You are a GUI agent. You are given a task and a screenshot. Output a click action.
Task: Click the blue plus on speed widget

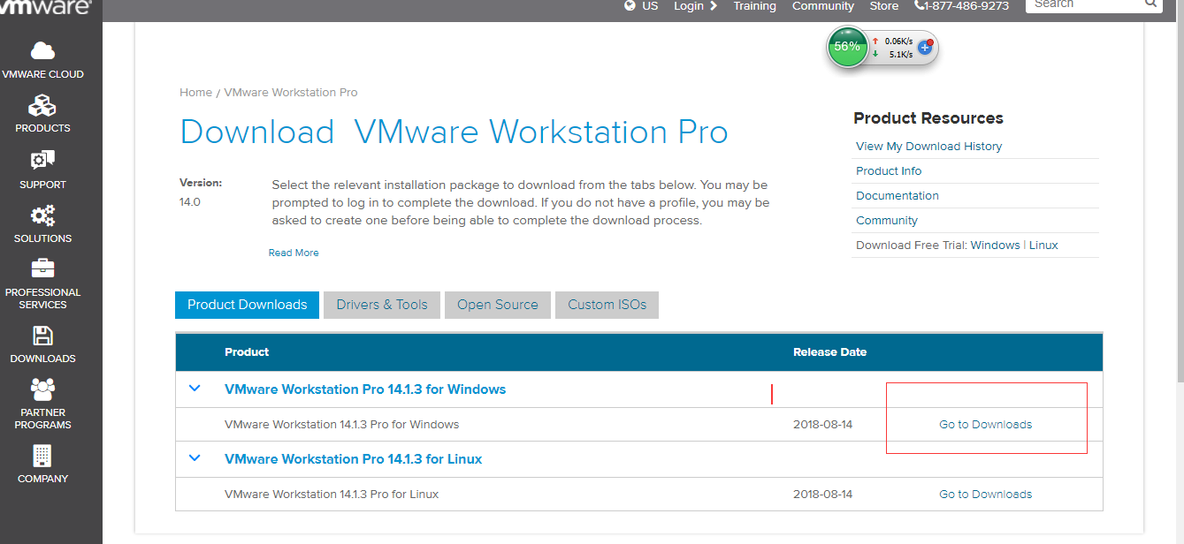click(925, 47)
